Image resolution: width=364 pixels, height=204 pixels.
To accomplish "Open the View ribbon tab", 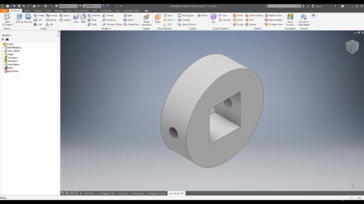I will point(69,11).
